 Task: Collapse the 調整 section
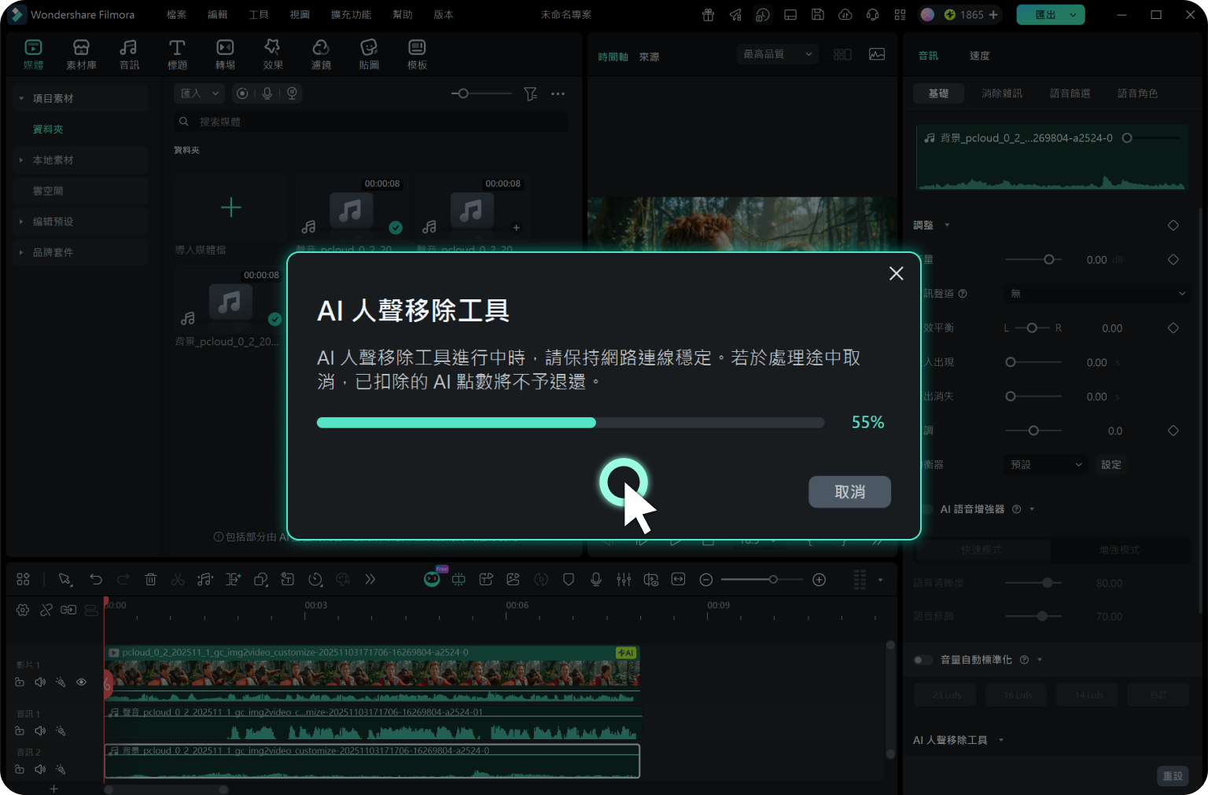947,225
